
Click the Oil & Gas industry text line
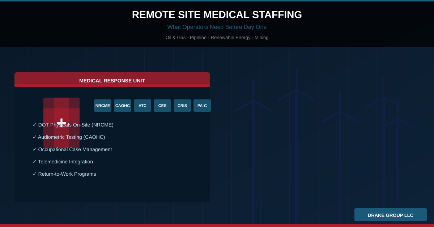click(x=217, y=38)
